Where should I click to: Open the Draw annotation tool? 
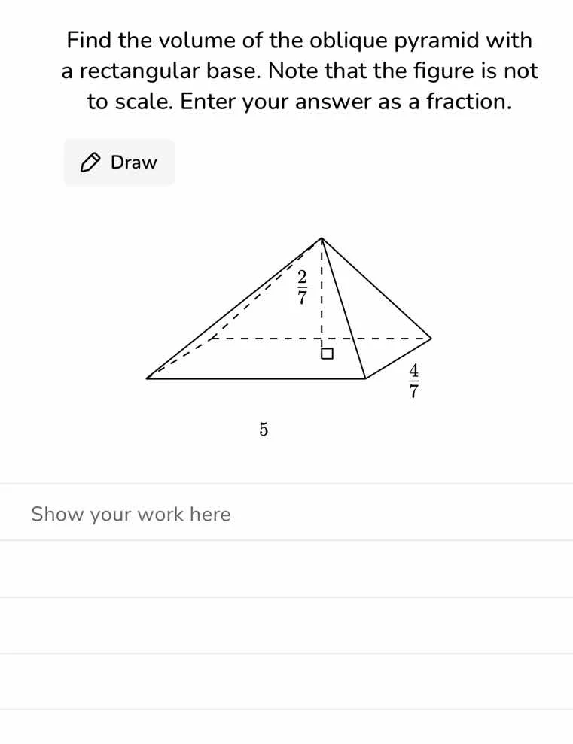click(x=119, y=162)
